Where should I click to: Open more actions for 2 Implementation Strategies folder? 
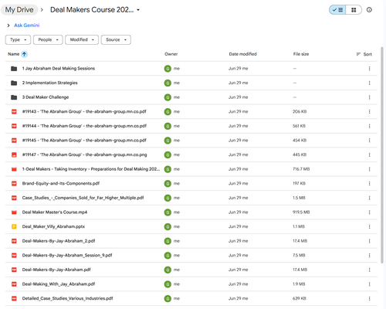click(369, 83)
